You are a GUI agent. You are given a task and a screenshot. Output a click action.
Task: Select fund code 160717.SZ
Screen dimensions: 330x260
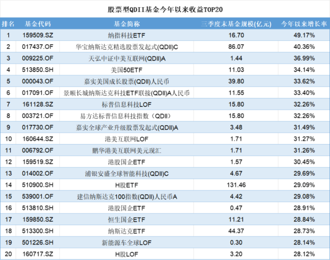(x=38, y=254)
